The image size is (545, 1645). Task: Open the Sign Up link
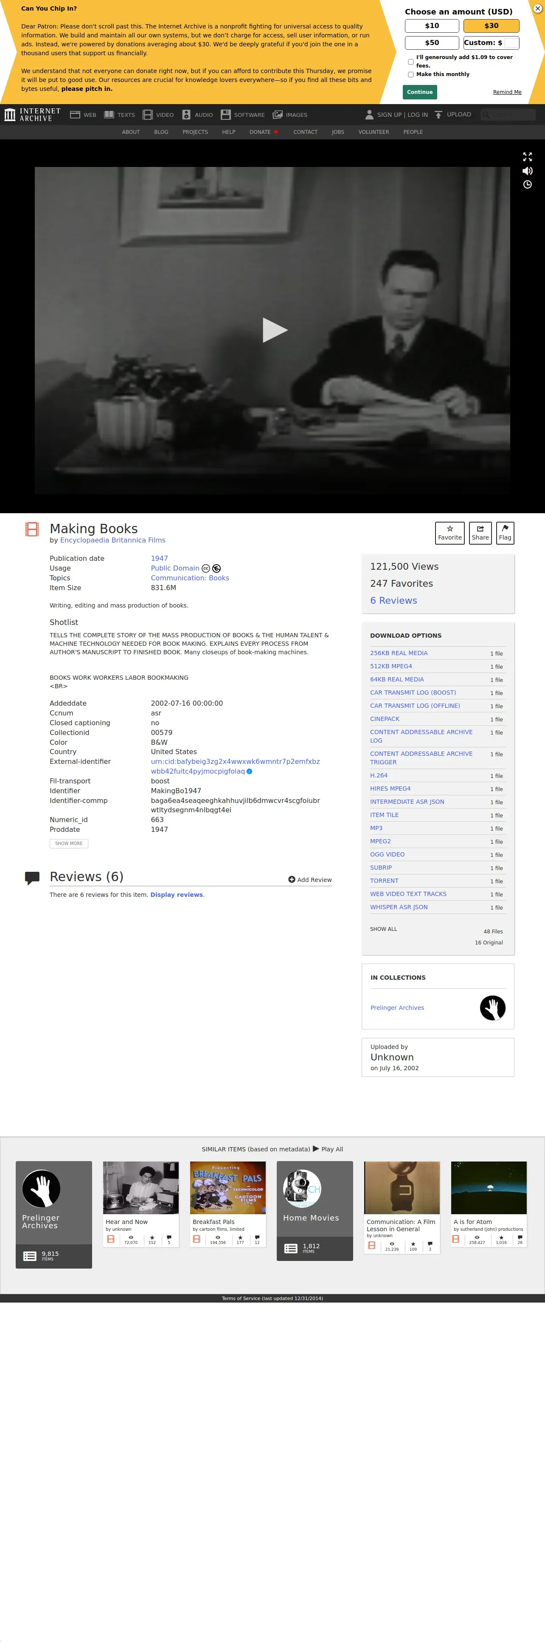tap(389, 115)
